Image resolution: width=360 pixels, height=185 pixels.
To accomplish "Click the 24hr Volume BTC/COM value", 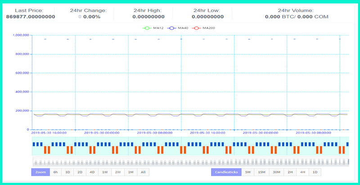I will click(x=297, y=17).
